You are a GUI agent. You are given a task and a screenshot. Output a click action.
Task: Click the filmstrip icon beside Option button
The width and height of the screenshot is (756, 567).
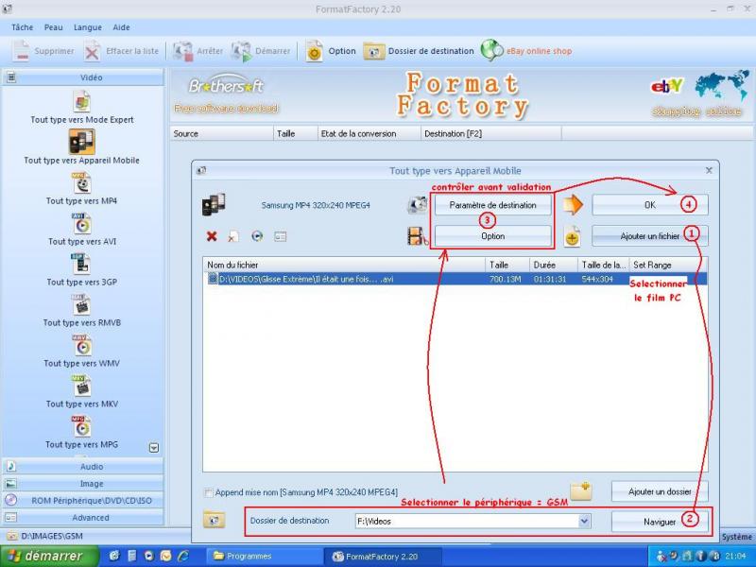417,236
